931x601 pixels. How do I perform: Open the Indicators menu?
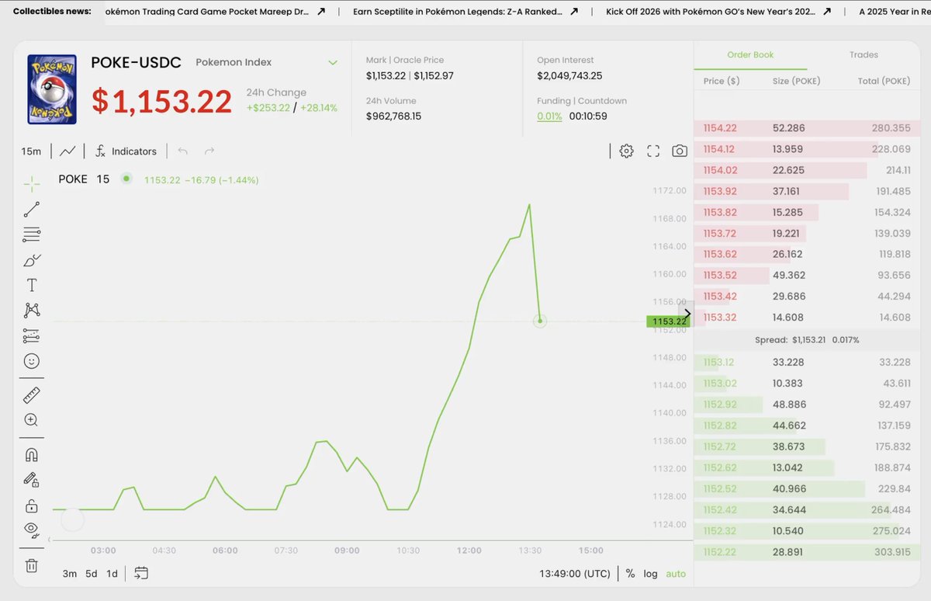tap(126, 151)
